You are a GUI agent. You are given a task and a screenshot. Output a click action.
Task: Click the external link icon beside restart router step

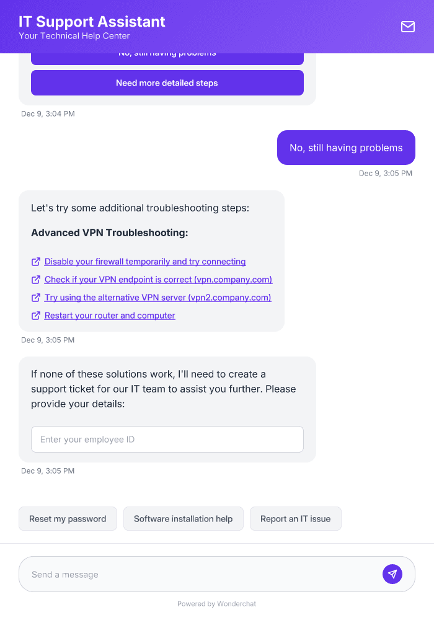click(35, 316)
